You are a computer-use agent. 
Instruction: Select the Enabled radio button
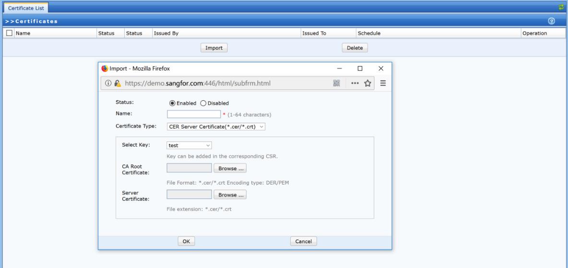pyautogui.click(x=172, y=103)
